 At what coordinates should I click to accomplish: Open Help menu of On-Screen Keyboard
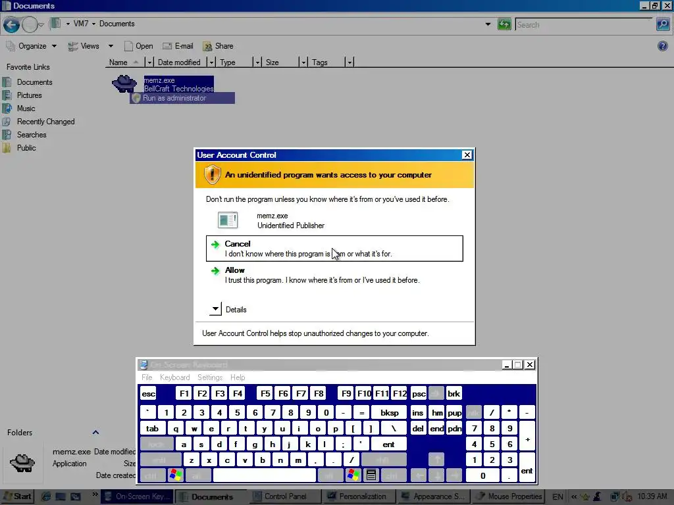[x=238, y=377]
